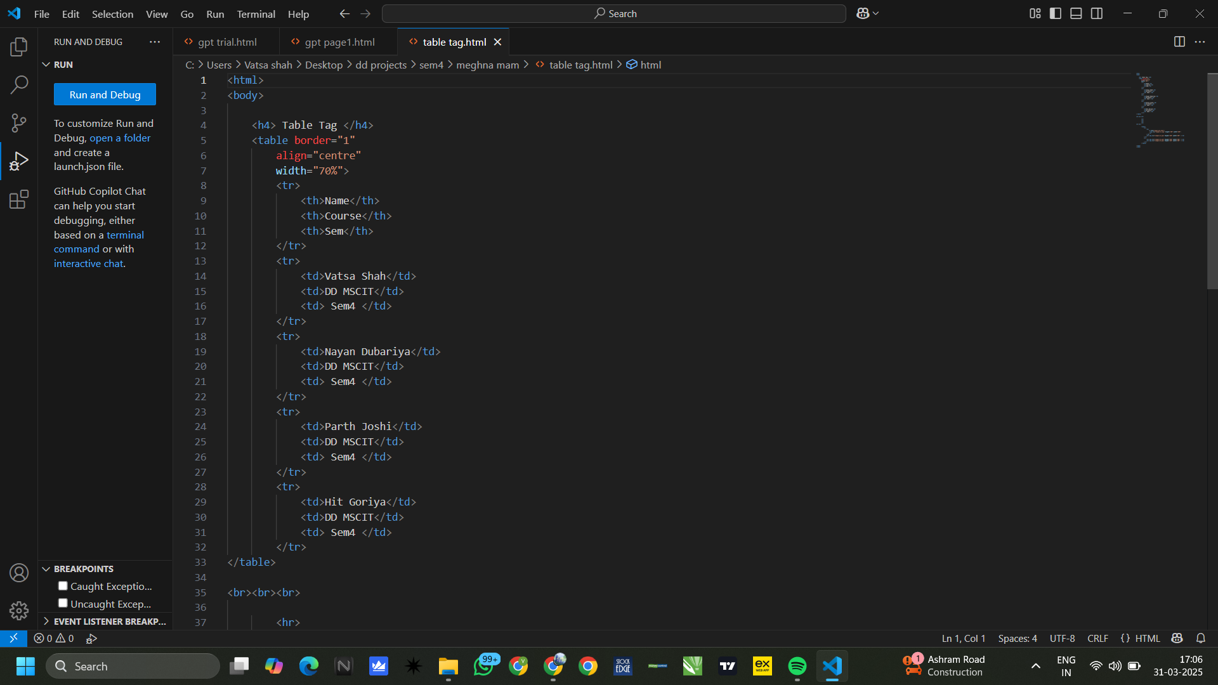This screenshot has height=685, width=1218.
Task: Open Spotify from the taskbar
Action: (797, 666)
